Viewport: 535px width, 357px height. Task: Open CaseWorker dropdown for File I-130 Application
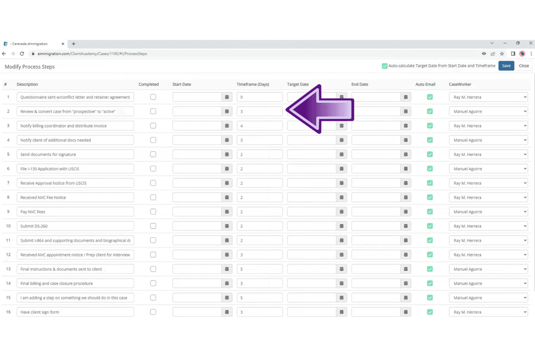(488, 169)
